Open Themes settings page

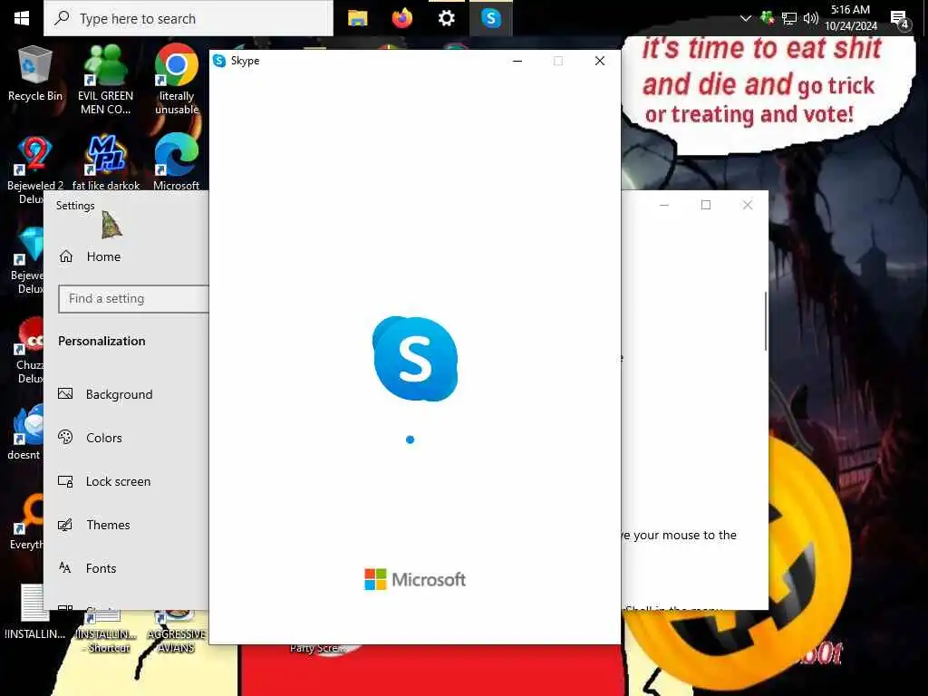93,525
